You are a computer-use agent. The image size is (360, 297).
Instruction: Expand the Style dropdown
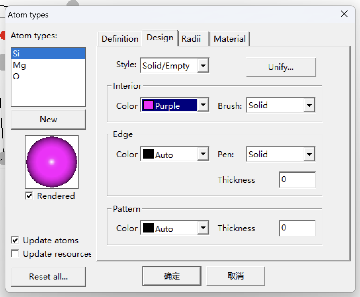(x=203, y=66)
